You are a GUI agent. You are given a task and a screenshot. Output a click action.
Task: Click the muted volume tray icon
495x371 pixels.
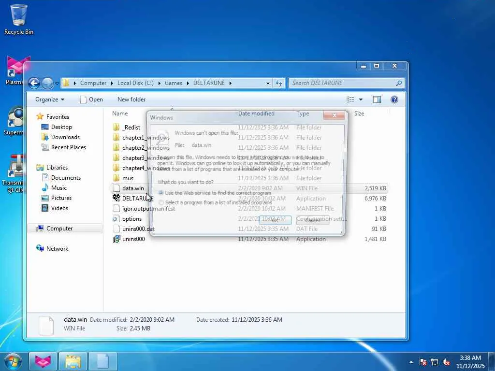[x=446, y=362]
